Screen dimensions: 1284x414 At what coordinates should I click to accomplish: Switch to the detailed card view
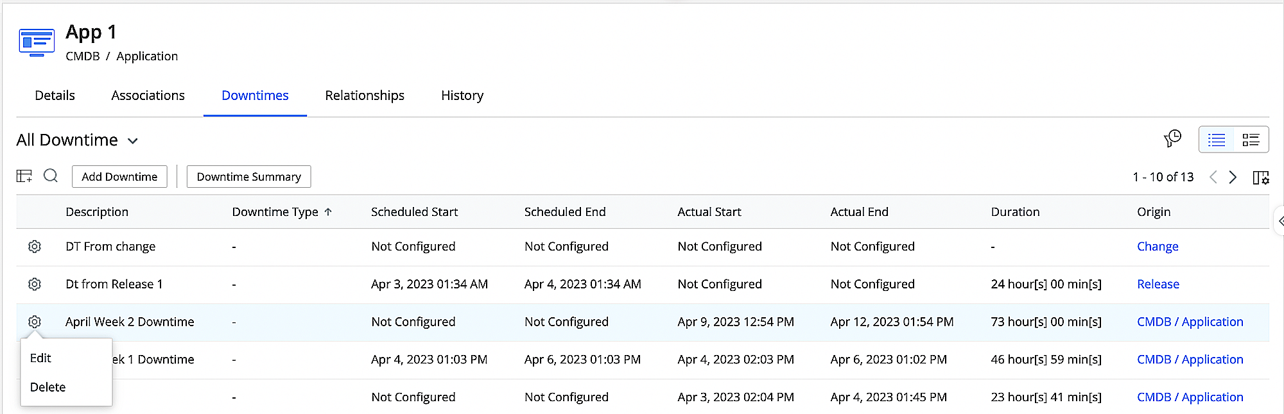(x=1251, y=140)
